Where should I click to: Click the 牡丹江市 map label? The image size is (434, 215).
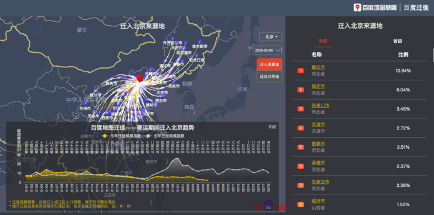click(x=197, y=60)
